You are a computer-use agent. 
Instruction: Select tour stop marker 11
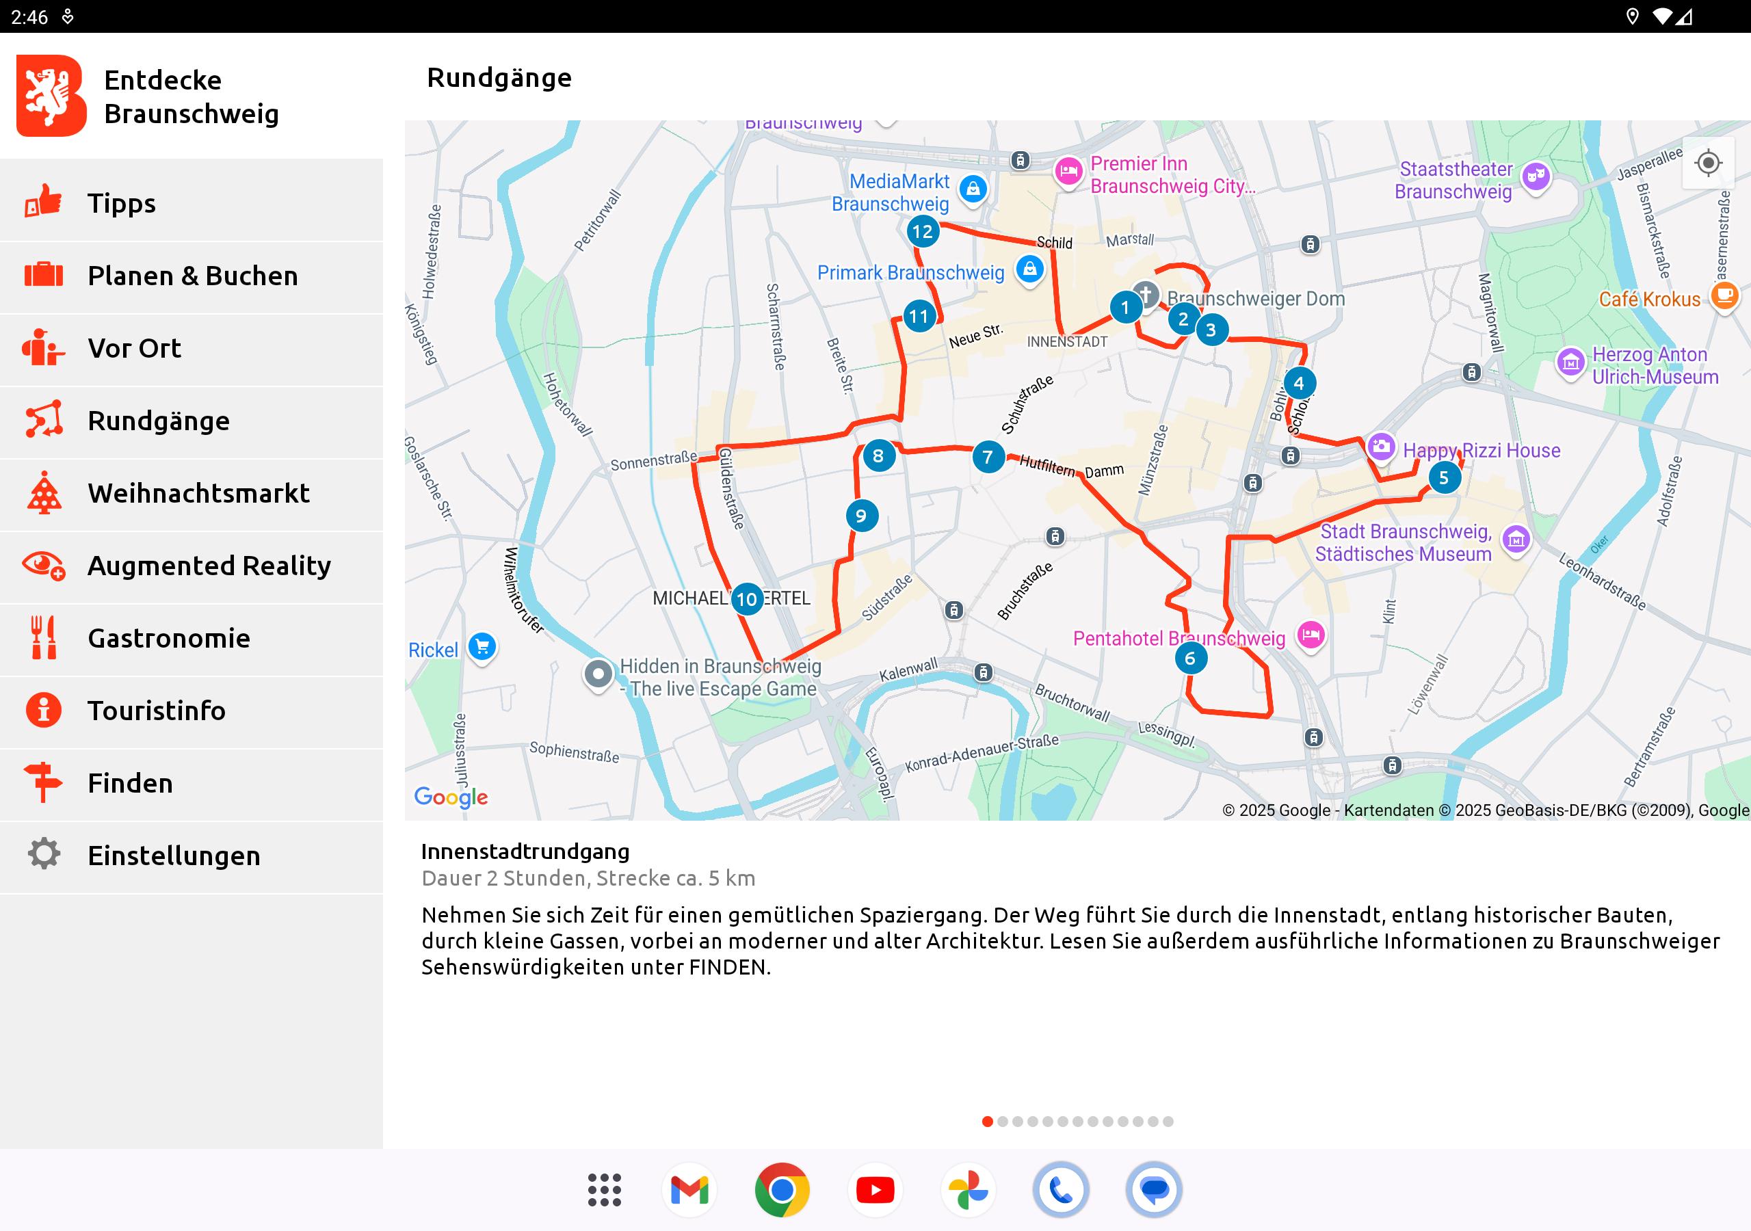(x=919, y=317)
